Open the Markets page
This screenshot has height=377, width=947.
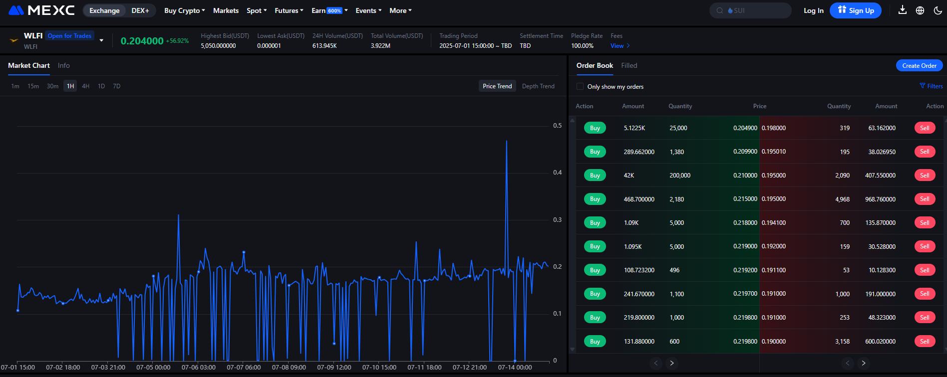[x=226, y=10]
